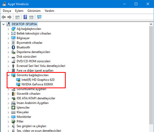Image resolution: width=154 pixels, height=132 pixels.
Task: Click the action pane toolbar icon
Action: pyautogui.click(x=31, y=17)
